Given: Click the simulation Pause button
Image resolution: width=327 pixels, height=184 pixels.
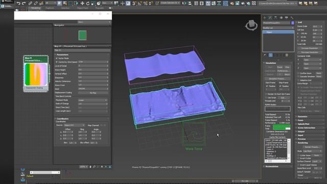Looking at the screenshot, I should point(279,67).
